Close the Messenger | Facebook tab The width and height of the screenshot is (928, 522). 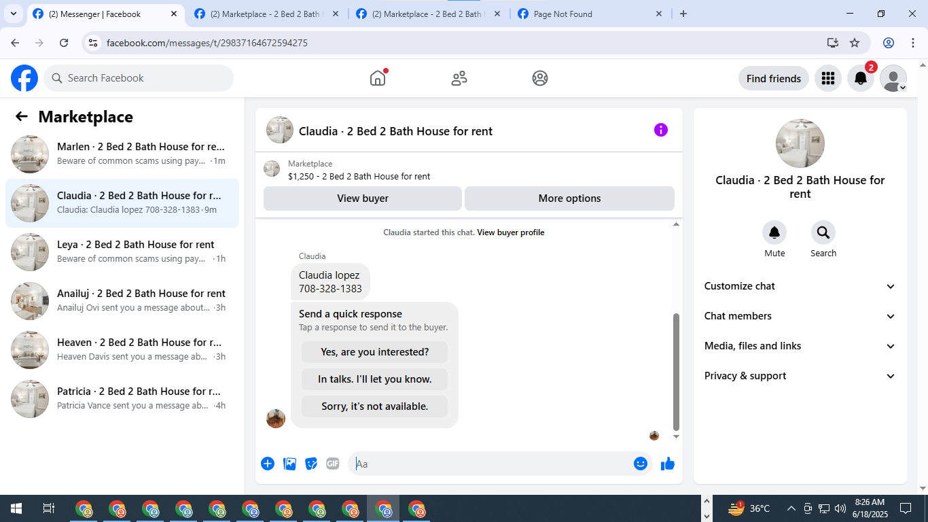click(x=173, y=14)
